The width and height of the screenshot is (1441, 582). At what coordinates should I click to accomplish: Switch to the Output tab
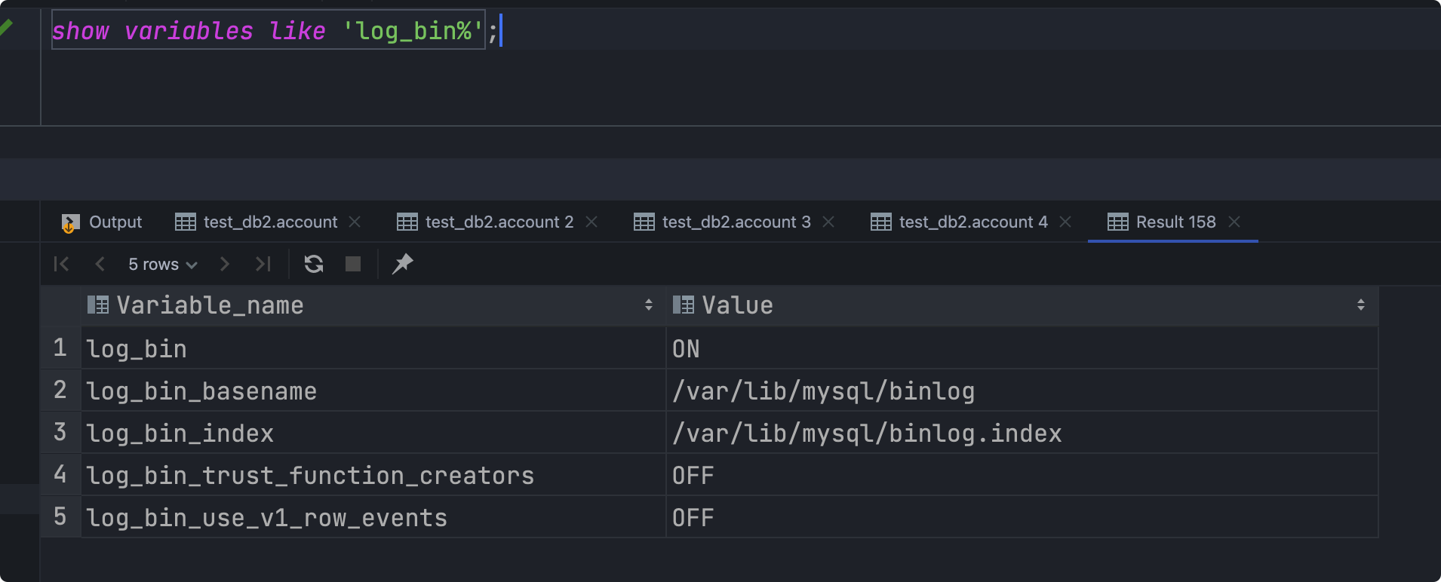[102, 222]
